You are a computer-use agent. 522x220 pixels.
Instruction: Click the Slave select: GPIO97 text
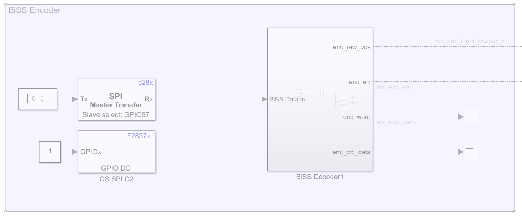pos(116,114)
